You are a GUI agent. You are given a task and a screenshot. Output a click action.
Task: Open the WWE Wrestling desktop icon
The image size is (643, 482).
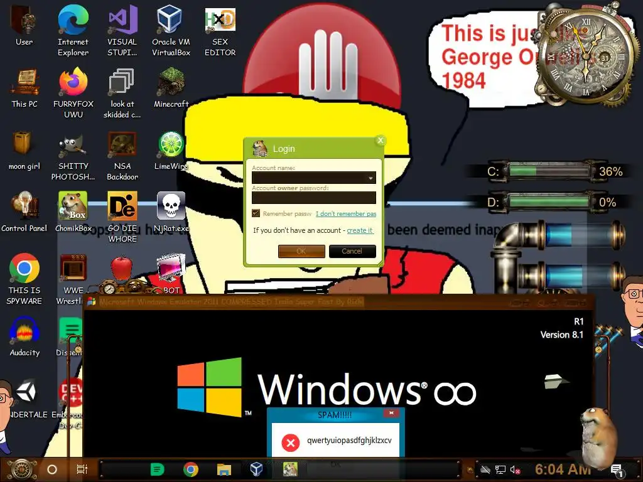(72, 279)
